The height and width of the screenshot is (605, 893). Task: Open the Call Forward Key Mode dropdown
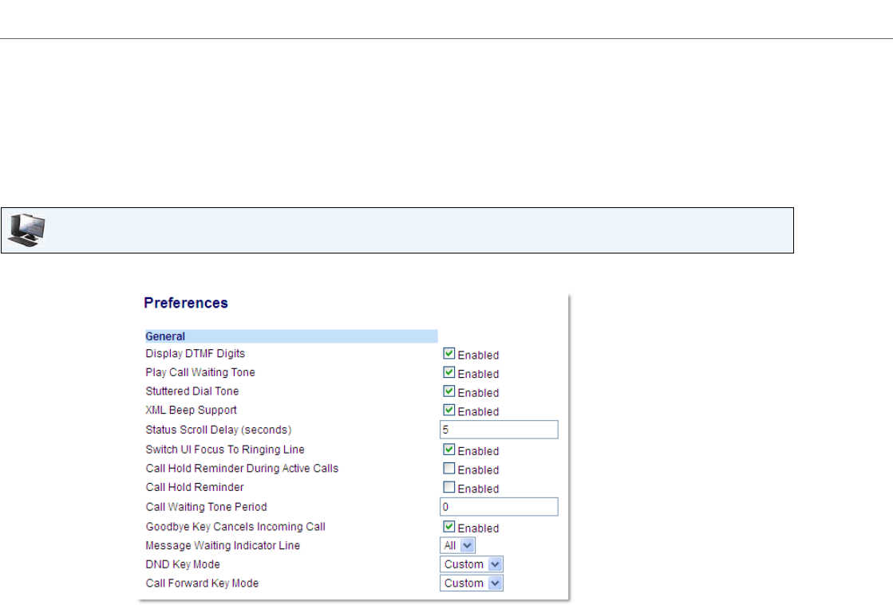coord(472,583)
